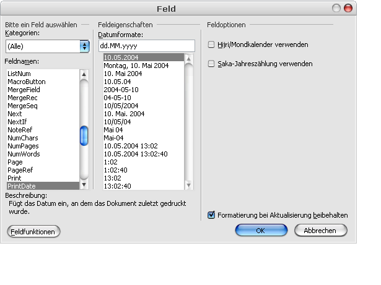The image size is (381, 285).
Task: Click the Datumformate text field
Action: pyautogui.click(x=147, y=46)
